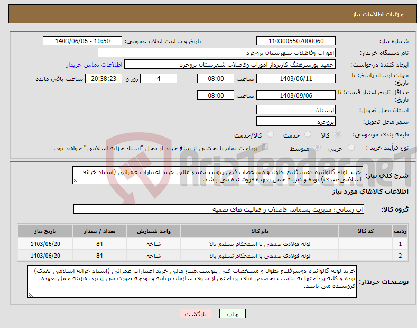The image size is (417, 328).
Task: Click the quantity 84 in row 2
Action: click(99, 256)
